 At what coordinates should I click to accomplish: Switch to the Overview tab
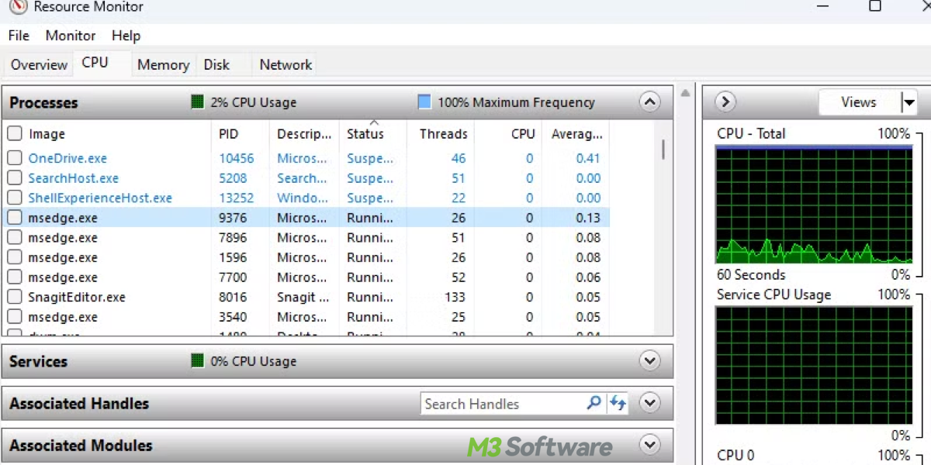pyautogui.click(x=39, y=65)
